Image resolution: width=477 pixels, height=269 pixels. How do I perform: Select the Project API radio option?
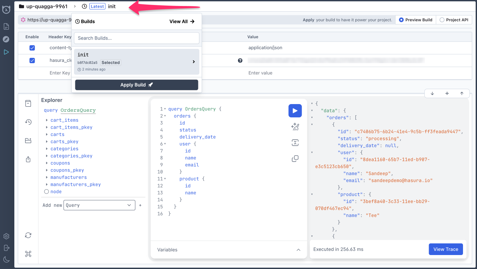454,20
